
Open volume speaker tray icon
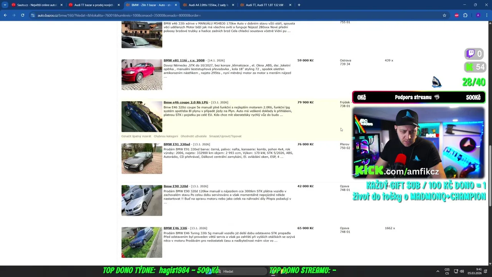point(462,271)
